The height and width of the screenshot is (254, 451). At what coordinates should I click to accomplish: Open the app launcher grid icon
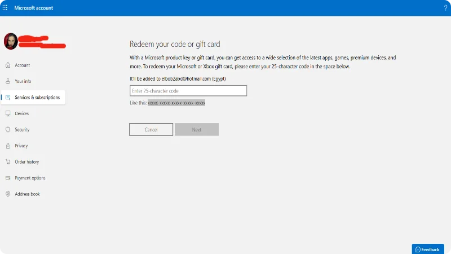point(5,8)
